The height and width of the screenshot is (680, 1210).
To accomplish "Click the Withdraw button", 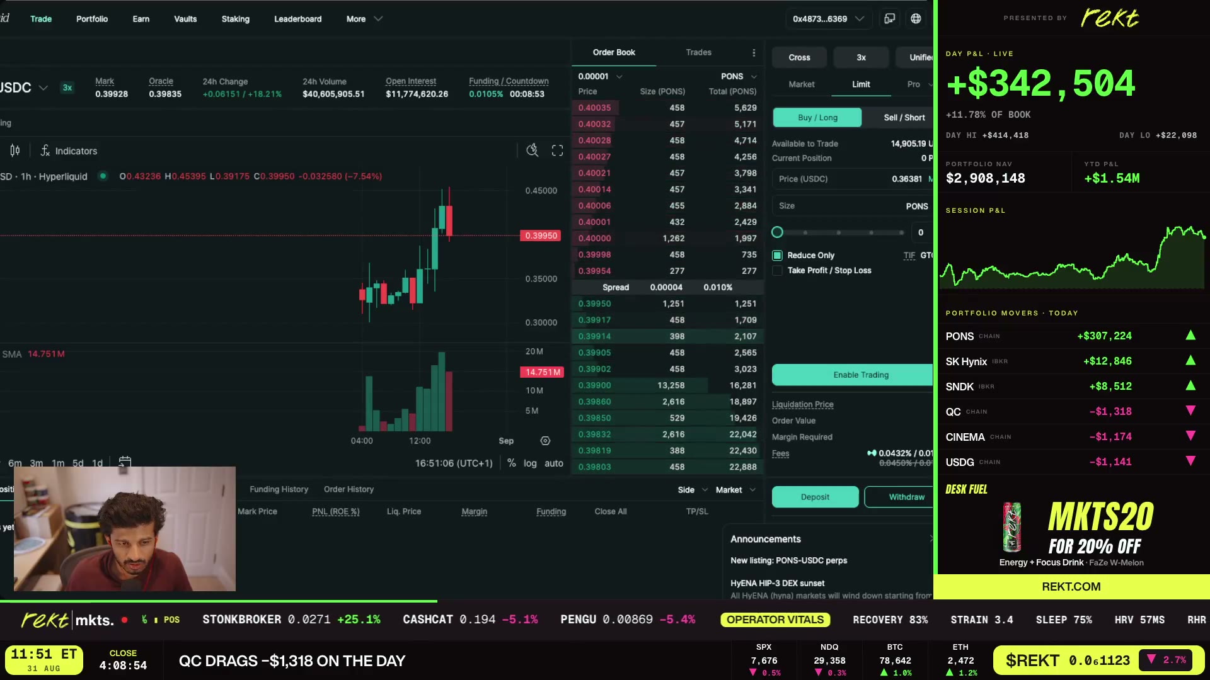I will 899,497.
